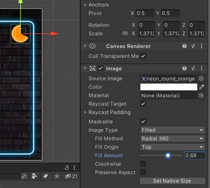210x188 pixels.
Task: Enable the Clockwise checkbox
Action: pyautogui.click(x=143, y=164)
